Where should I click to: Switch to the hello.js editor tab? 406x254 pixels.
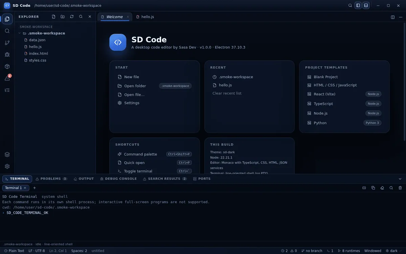tap(145, 17)
